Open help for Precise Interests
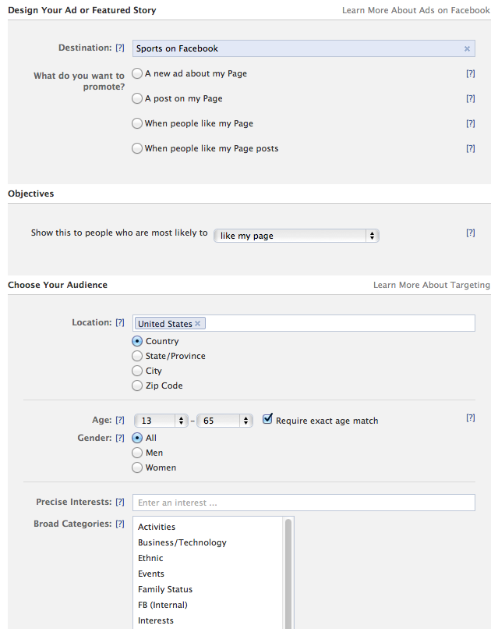Screen dimensions: 498x629 click(x=119, y=502)
